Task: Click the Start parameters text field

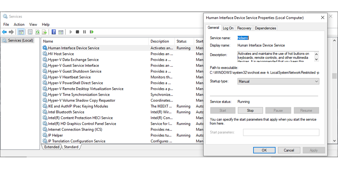Action: tap(281, 132)
